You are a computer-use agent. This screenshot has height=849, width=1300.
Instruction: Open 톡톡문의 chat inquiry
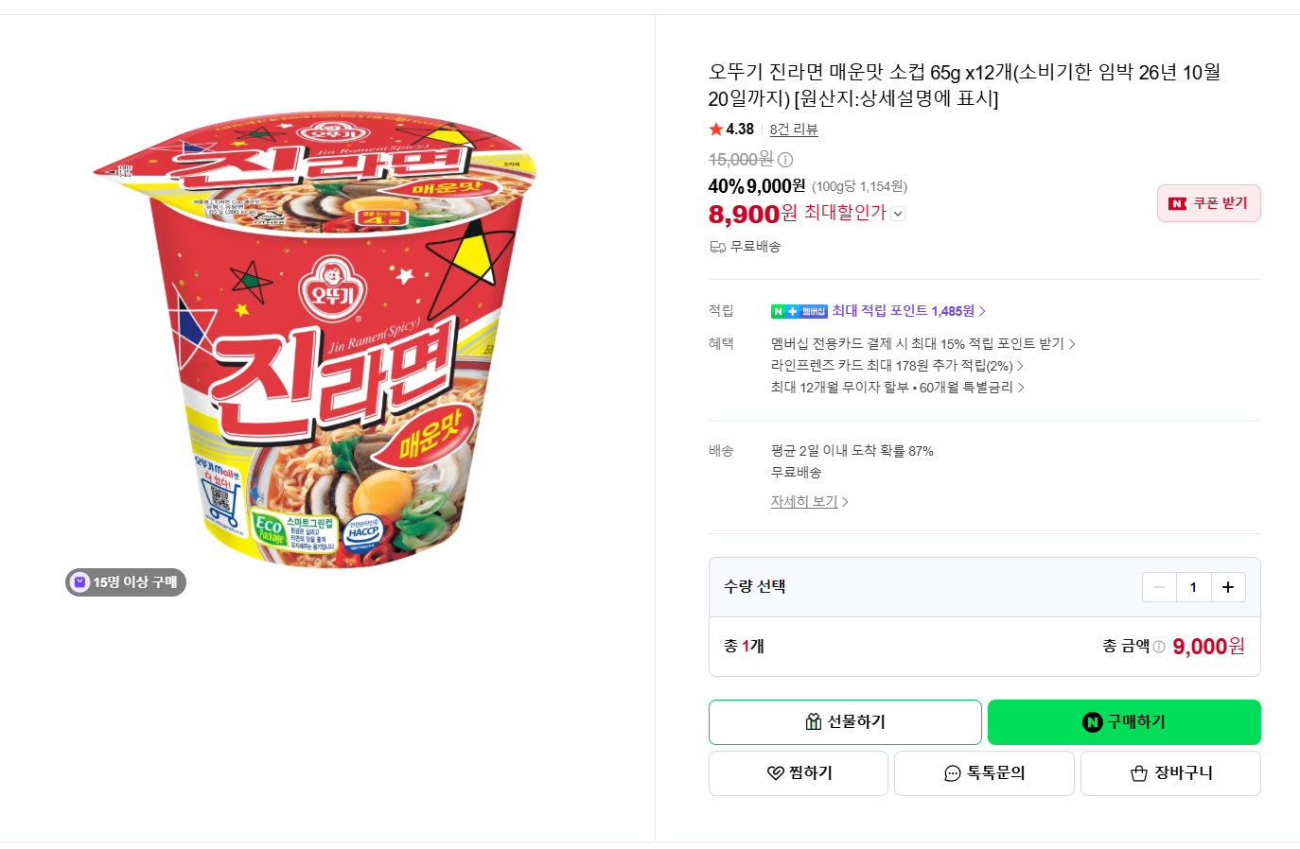click(984, 773)
